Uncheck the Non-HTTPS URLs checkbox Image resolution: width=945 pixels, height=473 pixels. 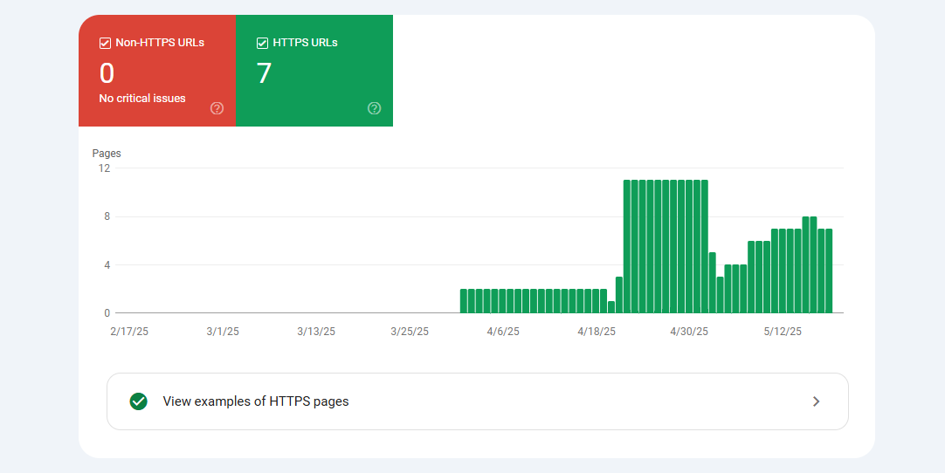click(105, 44)
